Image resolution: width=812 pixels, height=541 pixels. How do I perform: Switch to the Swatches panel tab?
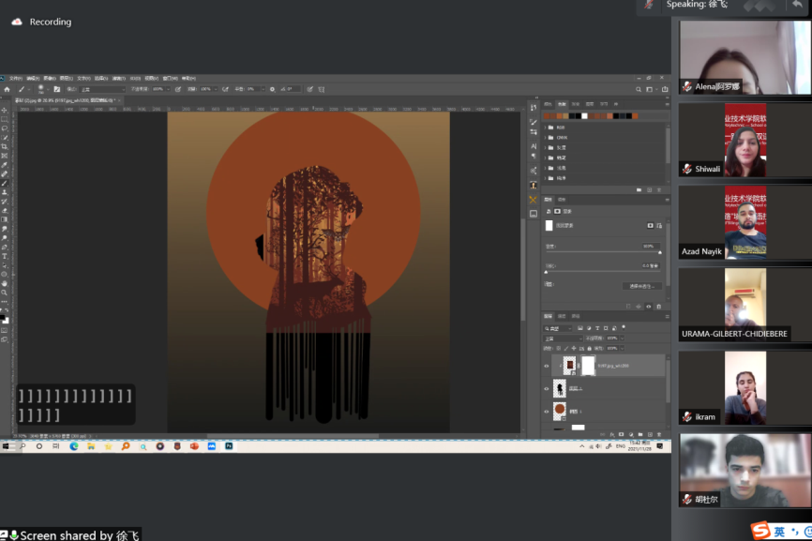click(562, 104)
